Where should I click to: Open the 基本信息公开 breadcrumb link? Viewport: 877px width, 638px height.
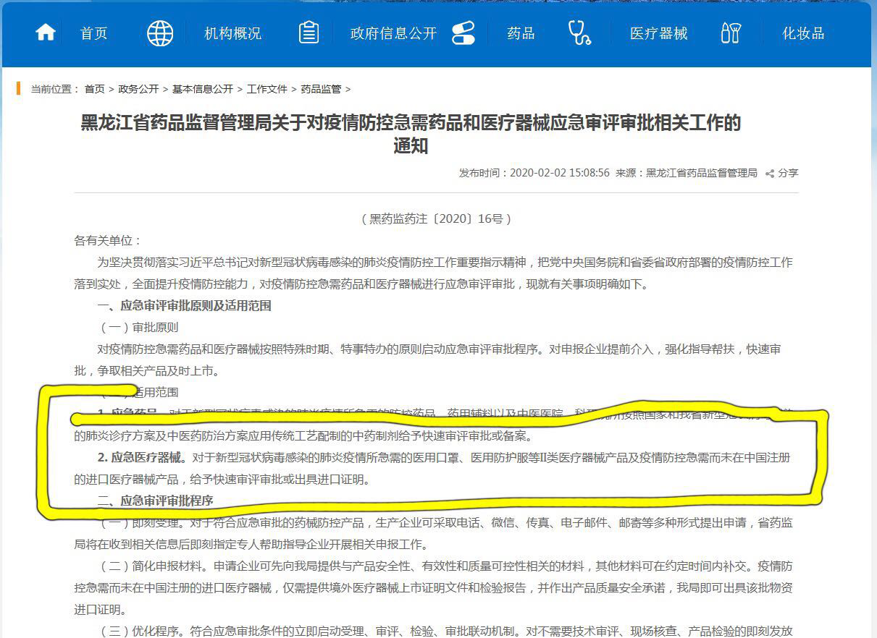[203, 89]
